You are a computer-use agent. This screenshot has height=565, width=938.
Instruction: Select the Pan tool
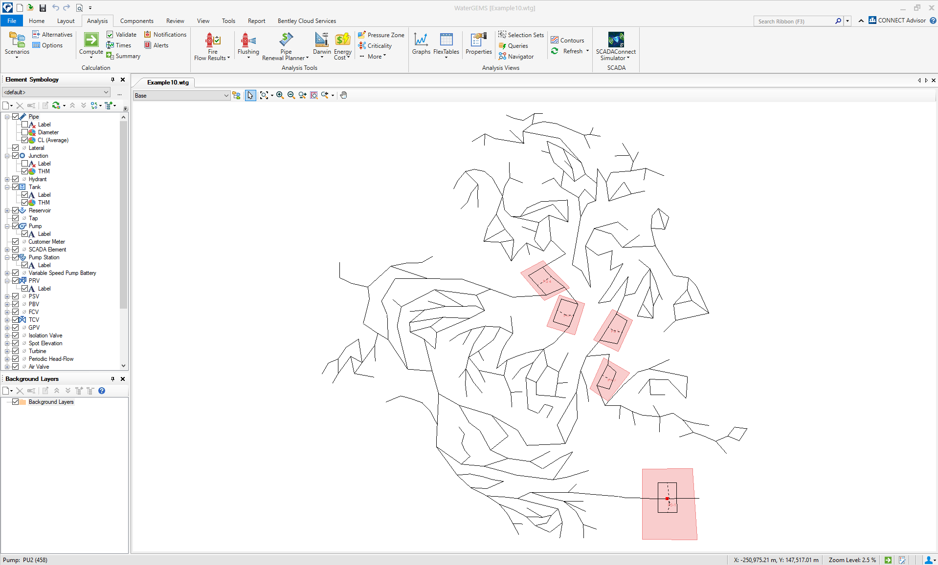click(x=343, y=95)
